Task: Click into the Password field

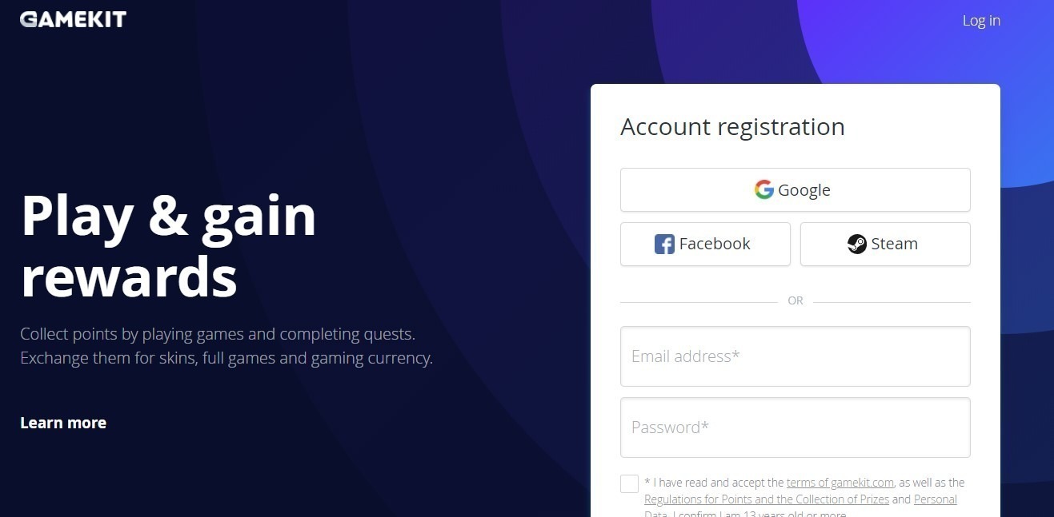Action: click(x=795, y=428)
